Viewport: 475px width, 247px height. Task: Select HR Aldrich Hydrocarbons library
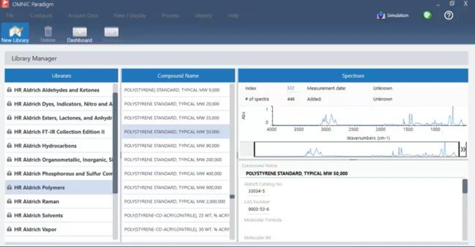(59, 146)
